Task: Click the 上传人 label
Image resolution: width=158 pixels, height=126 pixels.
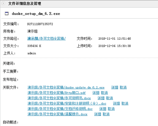Action: click(9, 53)
